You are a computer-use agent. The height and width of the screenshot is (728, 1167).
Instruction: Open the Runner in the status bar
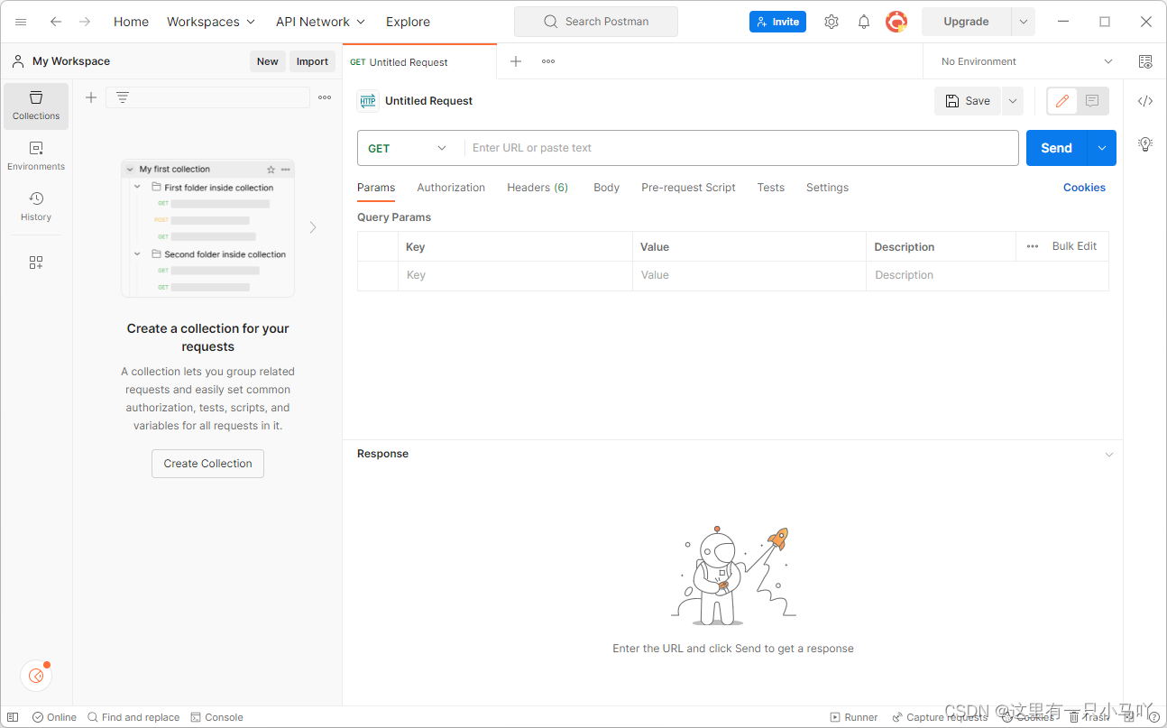pos(854,717)
